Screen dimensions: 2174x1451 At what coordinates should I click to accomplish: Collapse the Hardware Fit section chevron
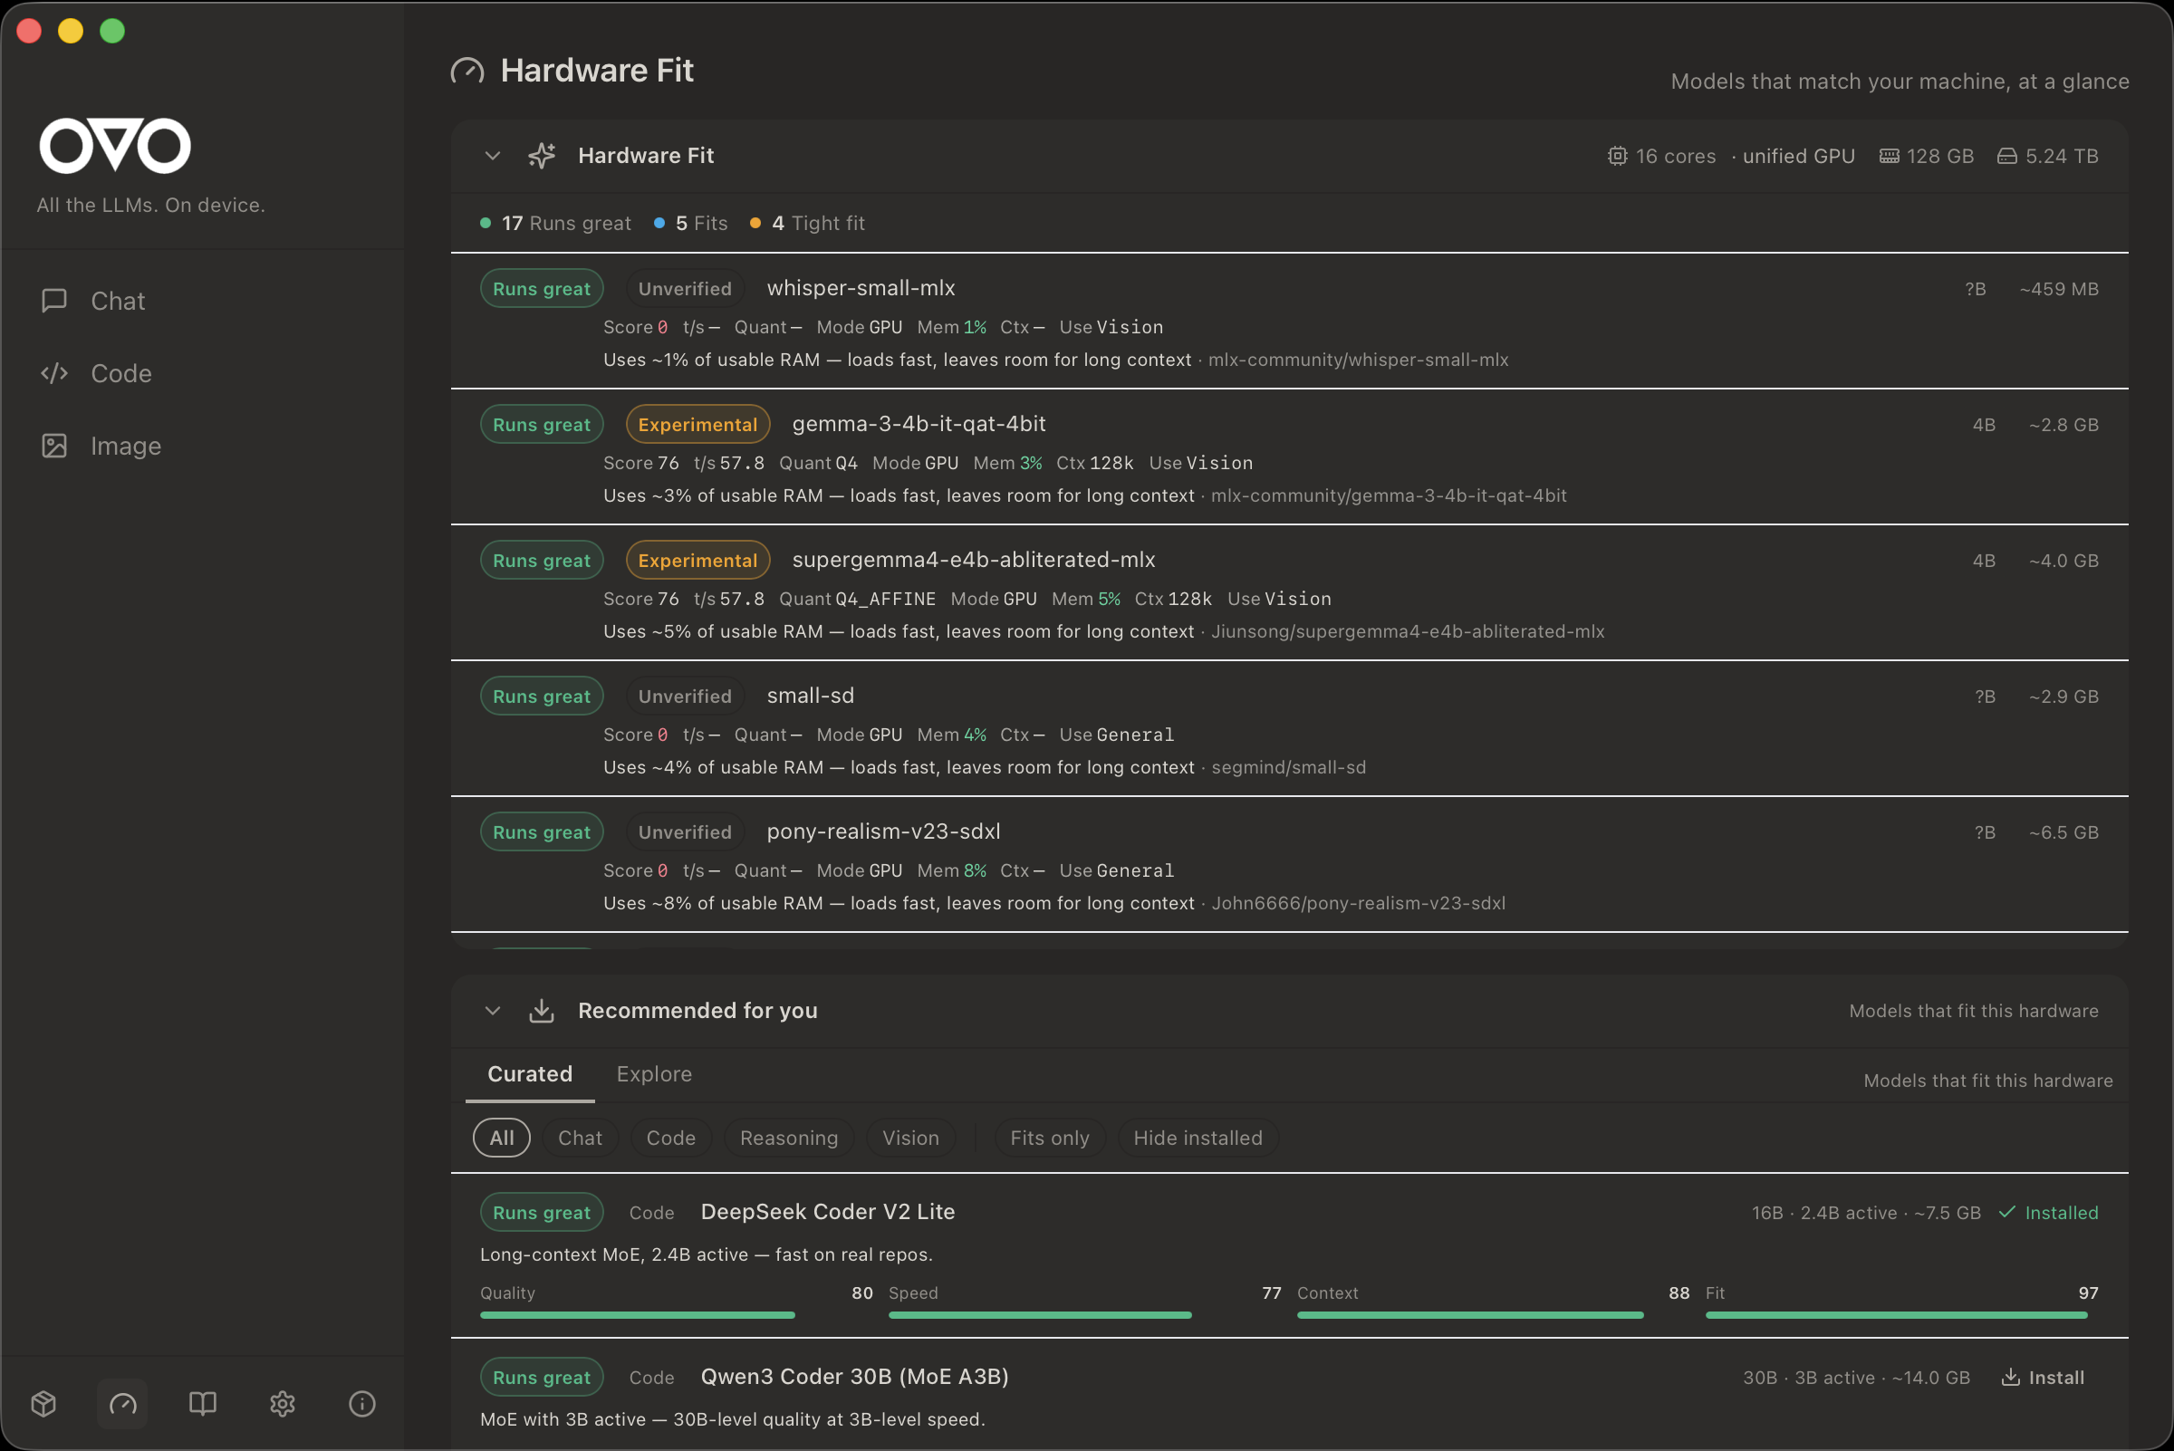coord(493,156)
